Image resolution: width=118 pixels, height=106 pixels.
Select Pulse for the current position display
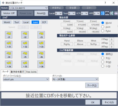pos(103,31)
